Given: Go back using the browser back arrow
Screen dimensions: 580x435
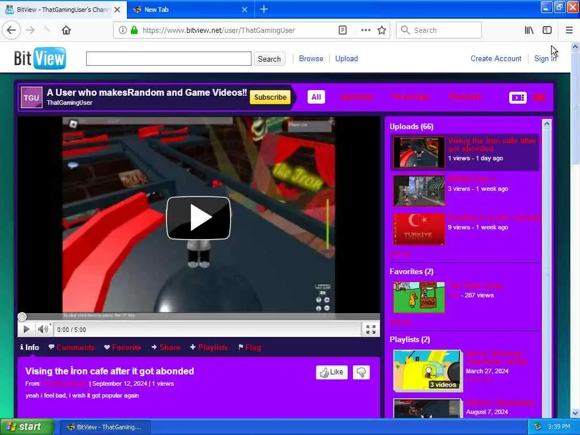Looking at the screenshot, I should [x=11, y=30].
